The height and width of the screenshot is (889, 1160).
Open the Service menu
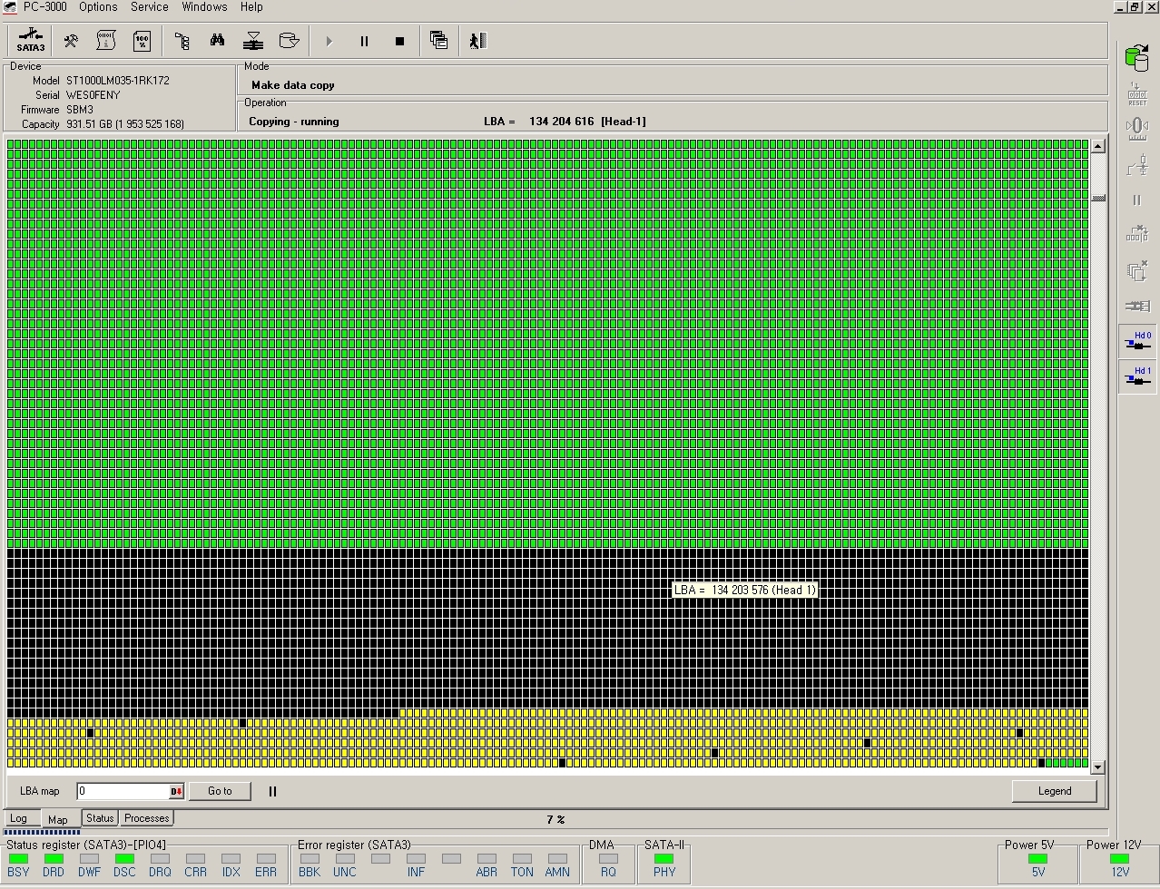[x=150, y=7]
